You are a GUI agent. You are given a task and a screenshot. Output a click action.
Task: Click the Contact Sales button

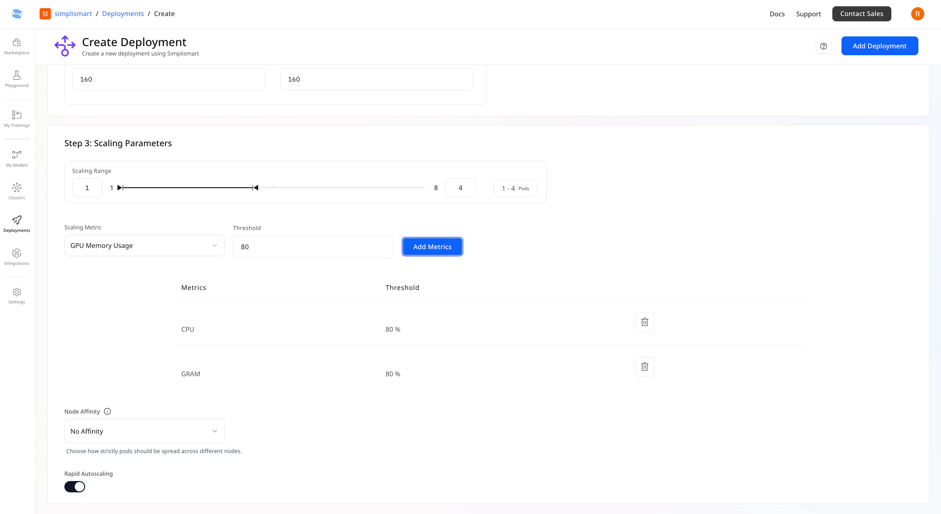[x=862, y=14]
